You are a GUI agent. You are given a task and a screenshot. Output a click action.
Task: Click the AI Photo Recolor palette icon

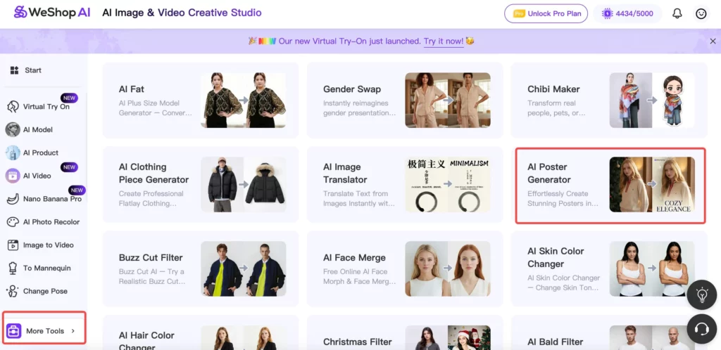(x=13, y=222)
